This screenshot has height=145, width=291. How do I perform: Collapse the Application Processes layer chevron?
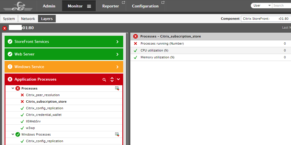(x=118, y=80)
